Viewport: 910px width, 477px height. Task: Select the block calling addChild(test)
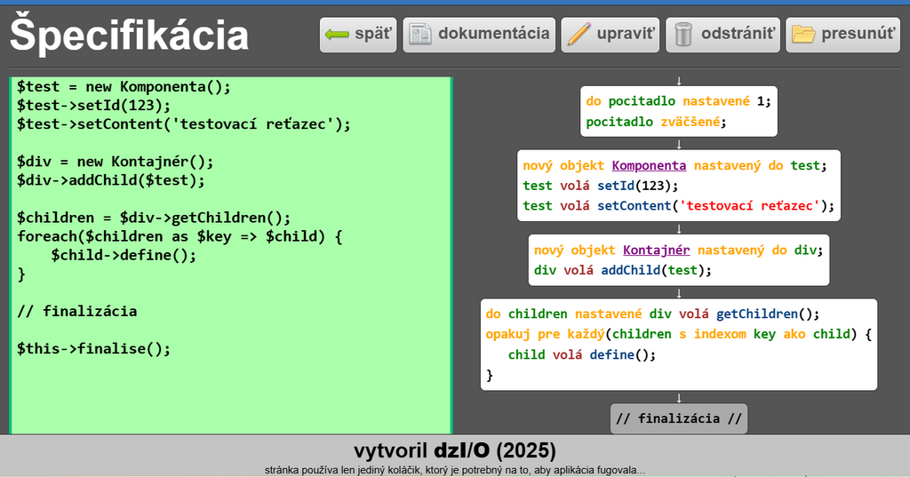(x=623, y=270)
